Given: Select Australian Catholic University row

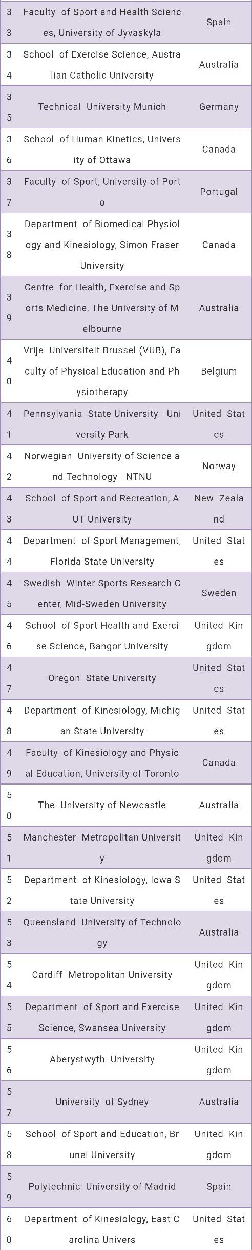Looking at the screenshot, I should click(126, 65).
